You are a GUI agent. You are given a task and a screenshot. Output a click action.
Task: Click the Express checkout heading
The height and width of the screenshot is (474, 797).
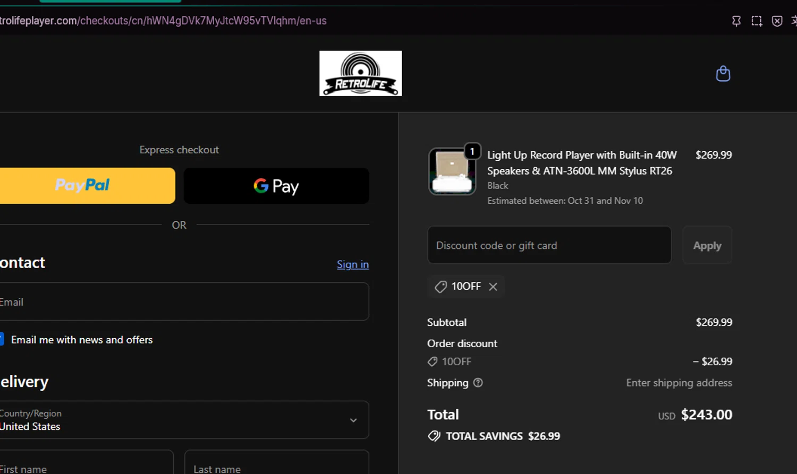(x=179, y=150)
